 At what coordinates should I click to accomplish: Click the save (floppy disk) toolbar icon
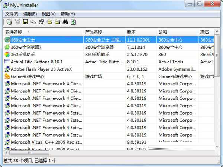tap(26, 22)
